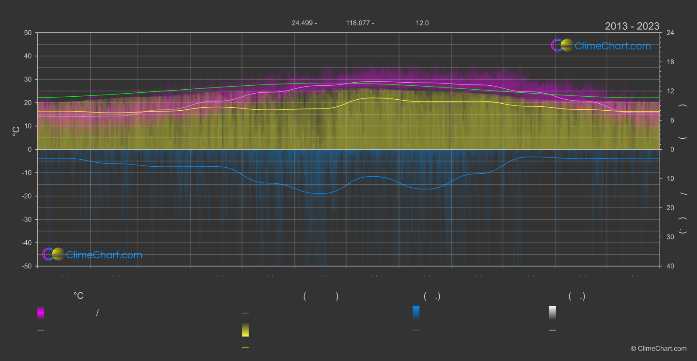The height and width of the screenshot is (361, 697).
Task: Toggle the white gradient legend swatch
Action: [x=553, y=312]
